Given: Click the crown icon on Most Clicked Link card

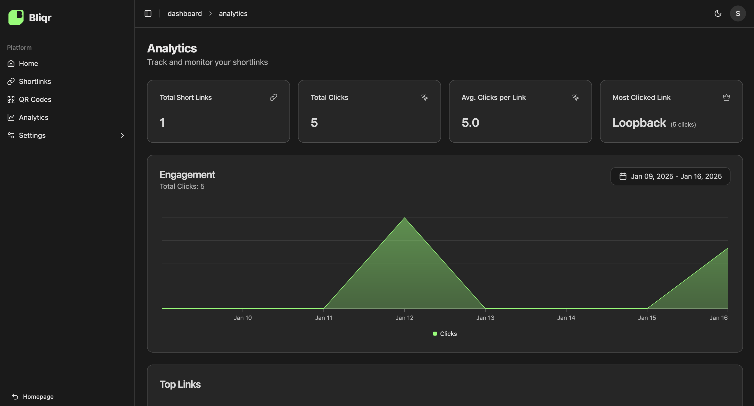Looking at the screenshot, I should pos(726,97).
